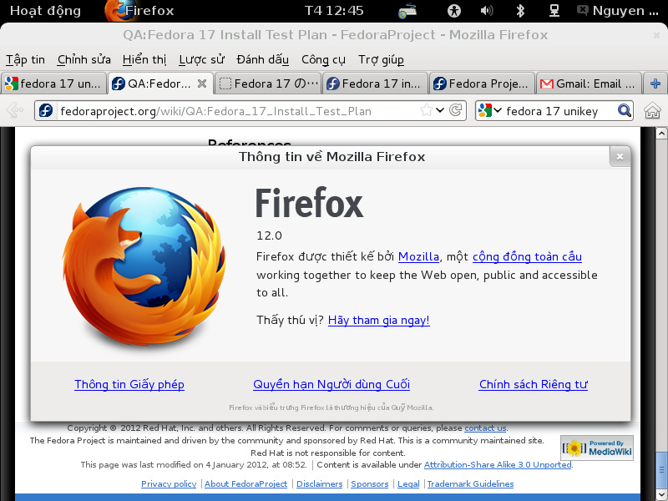Click the 'contact us' link
668x501 pixels.
point(485,428)
